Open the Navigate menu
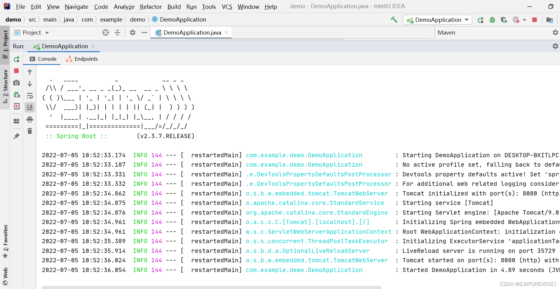560x289 pixels. click(76, 7)
